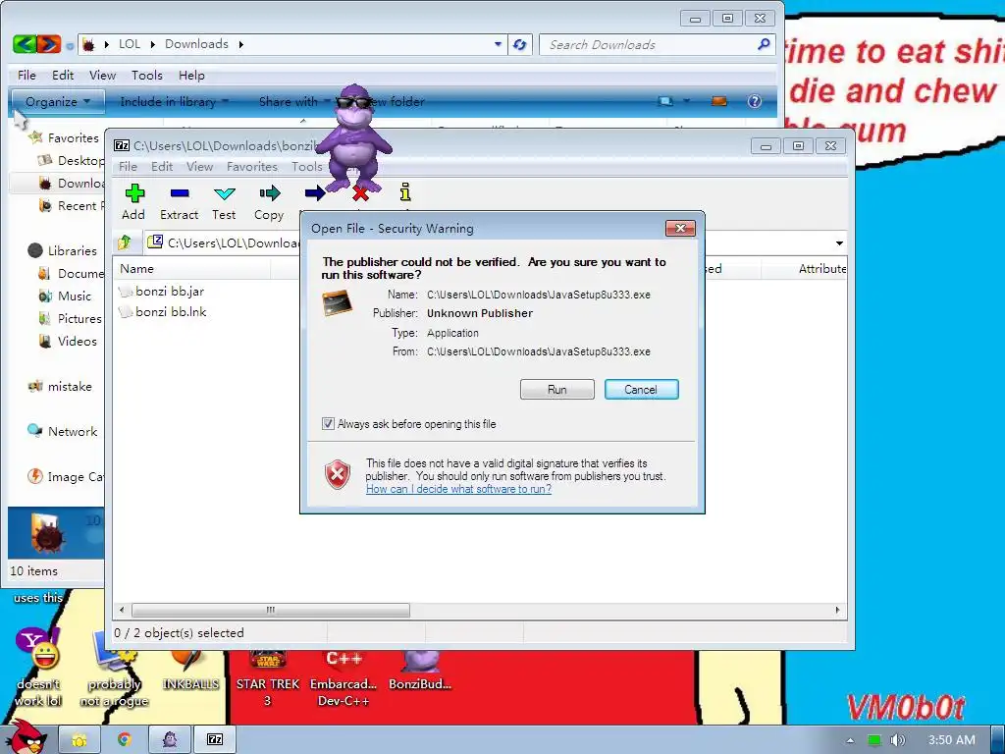
Task: Open the Share with dropdown
Action: coord(294,101)
